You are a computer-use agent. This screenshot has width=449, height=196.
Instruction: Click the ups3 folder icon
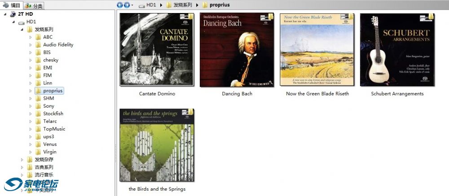click(x=38, y=137)
